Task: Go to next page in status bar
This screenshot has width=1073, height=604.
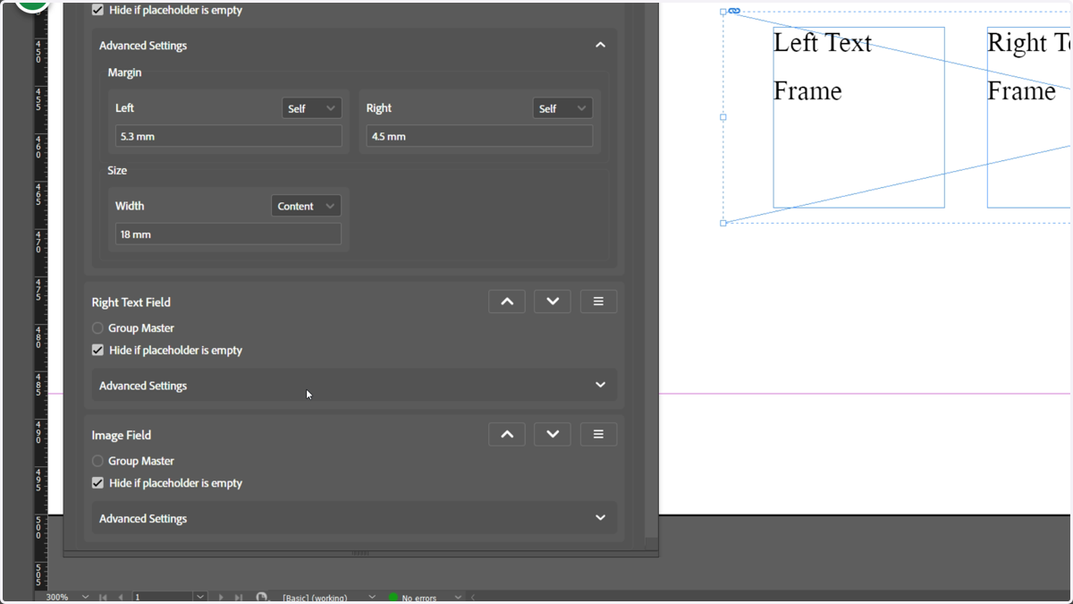Action: 221,597
